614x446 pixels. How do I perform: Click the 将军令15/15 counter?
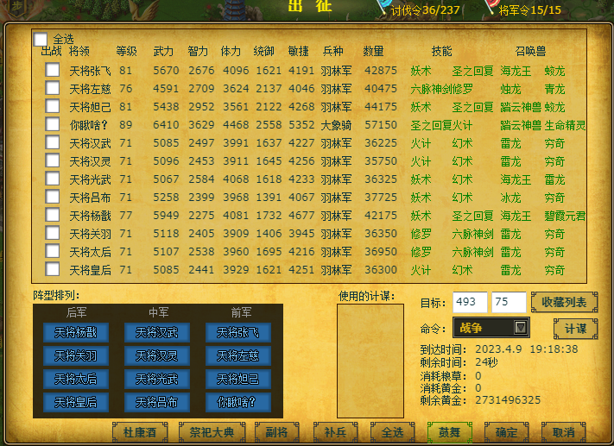click(x=530, y=10)
